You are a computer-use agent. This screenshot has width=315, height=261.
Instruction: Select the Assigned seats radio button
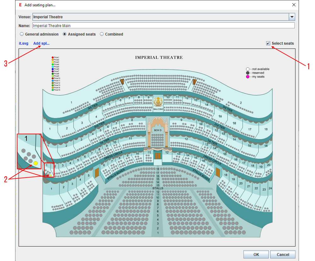pyautogui.click(x=65, y=34)
